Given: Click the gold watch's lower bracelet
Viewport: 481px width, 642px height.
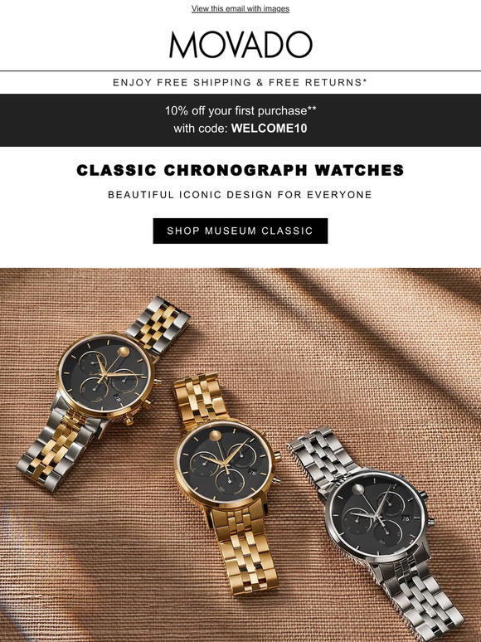Looking at the screenshot, I should [x=242, y=549].
